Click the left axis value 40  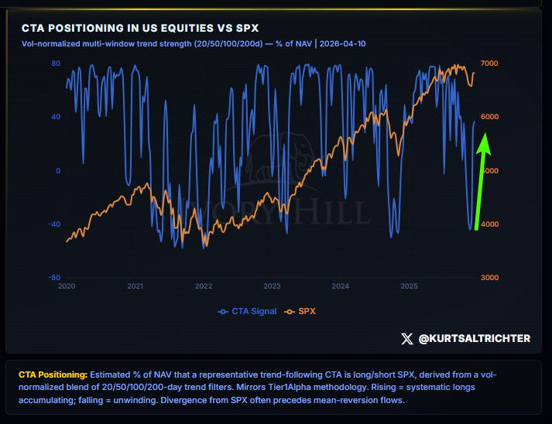pos(56,117)
